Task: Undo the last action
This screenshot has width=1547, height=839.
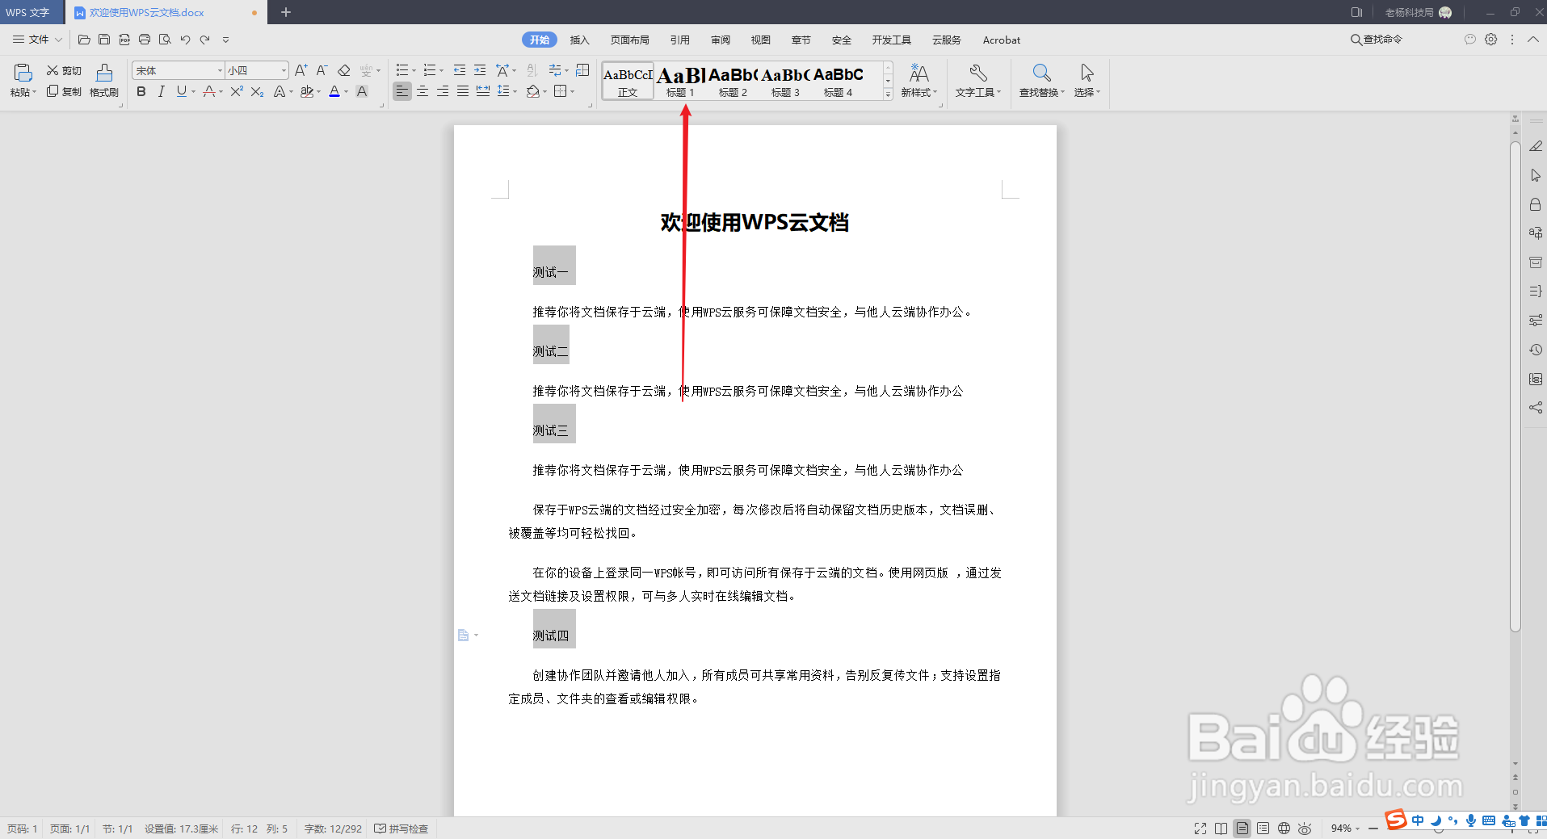Action: (x=185, y=40)
